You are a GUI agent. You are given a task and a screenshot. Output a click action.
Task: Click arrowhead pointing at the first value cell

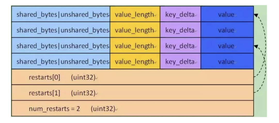pyautogui.click(x=256, y=16)
